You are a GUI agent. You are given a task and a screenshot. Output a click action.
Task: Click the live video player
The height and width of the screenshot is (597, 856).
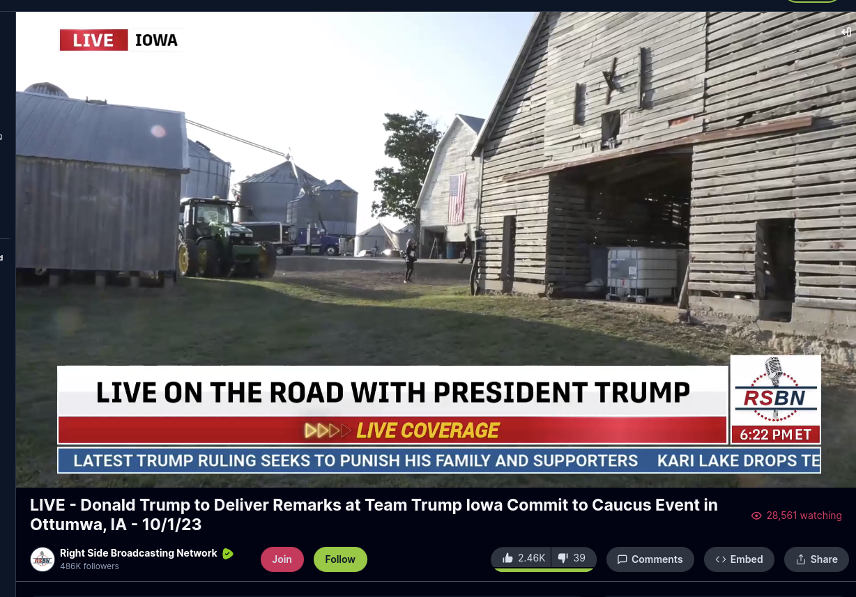pyautogui.click(x=436, y=249)
